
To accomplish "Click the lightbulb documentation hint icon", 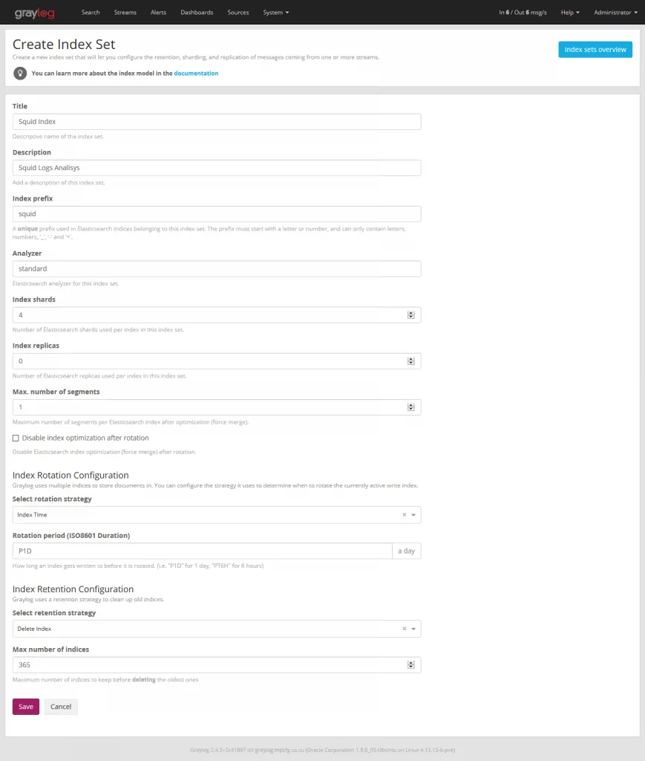I will point(20,74).
